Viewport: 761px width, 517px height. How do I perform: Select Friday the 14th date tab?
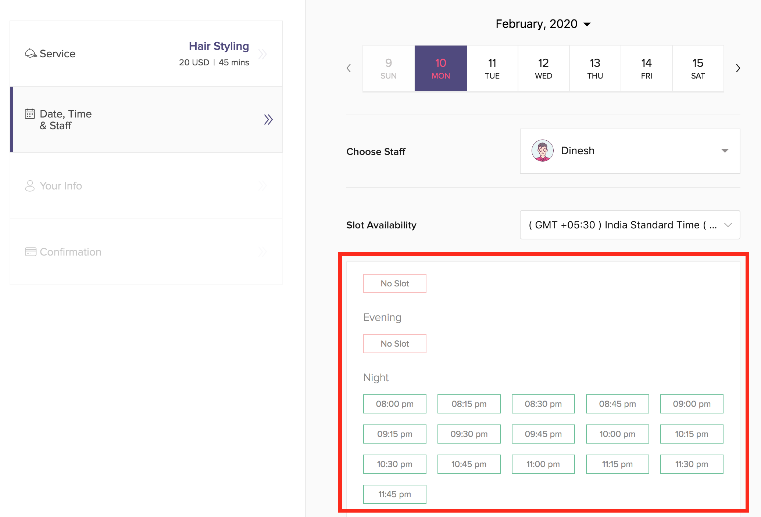[x=646, y=68]
